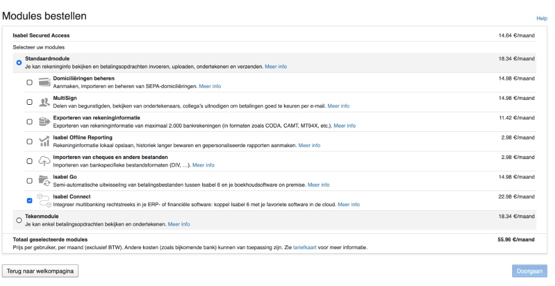Enable Exporteren van rekeninginformatie checkbox
The width and height of the screenshot is (555, 286).
pyautogui.click(x=29, y=122)
